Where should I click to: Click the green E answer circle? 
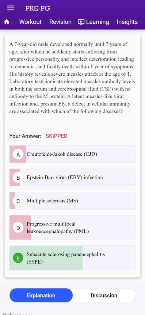click(x=18, y=258)
